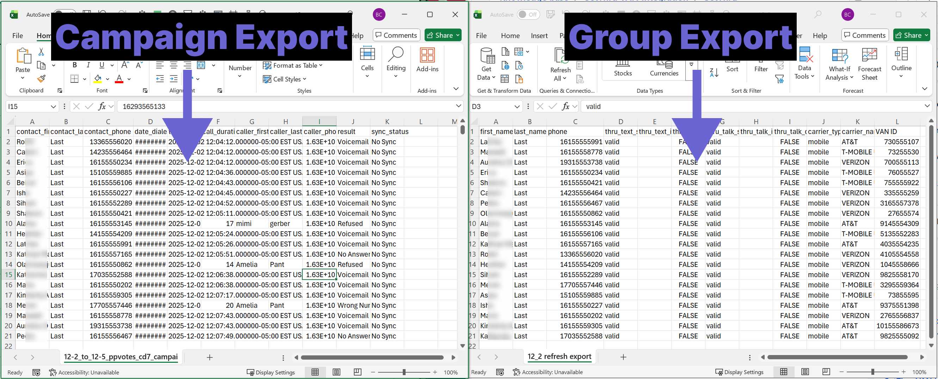Open the File tab in Campaign Export

tap(18, 35)
